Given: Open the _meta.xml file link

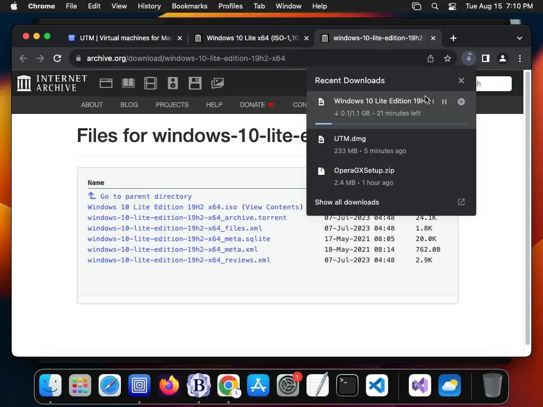Looking at the screenshot, I should click(x=172, y=250).
